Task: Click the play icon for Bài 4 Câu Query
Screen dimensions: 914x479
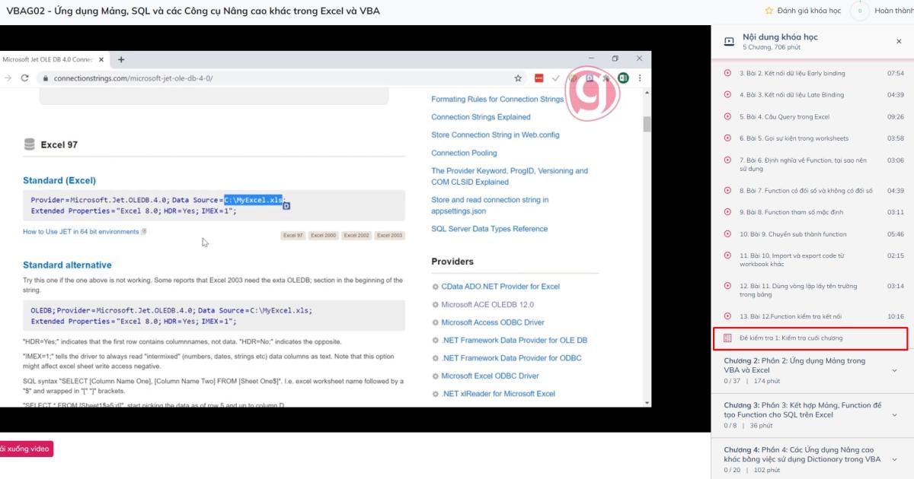Action: 727,117
